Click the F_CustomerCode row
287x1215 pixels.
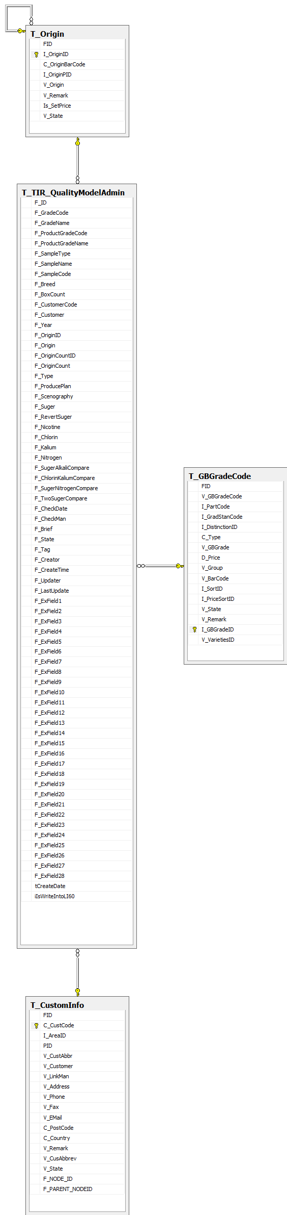[76, 305]
